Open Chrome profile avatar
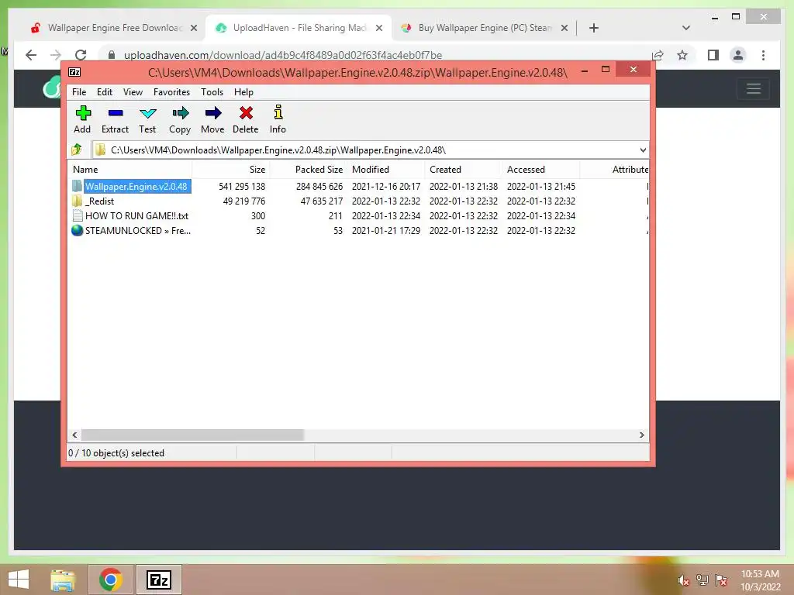The image size is (794, 595). point(738,55)
